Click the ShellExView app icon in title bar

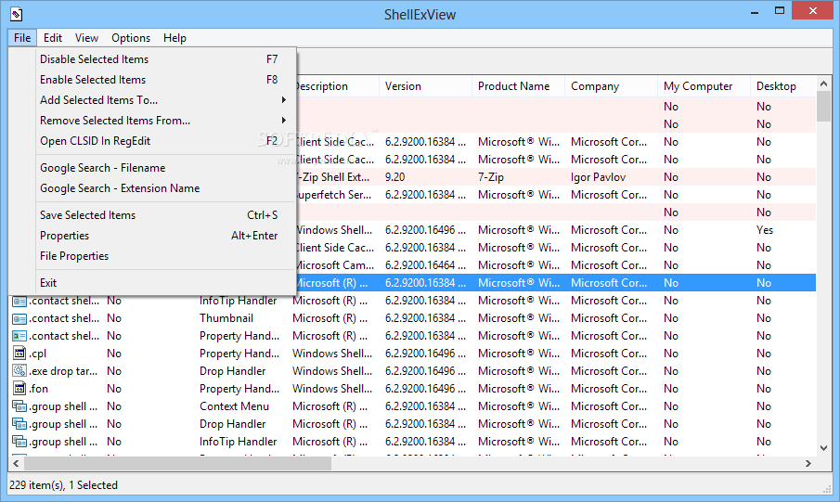pos(17,15)
